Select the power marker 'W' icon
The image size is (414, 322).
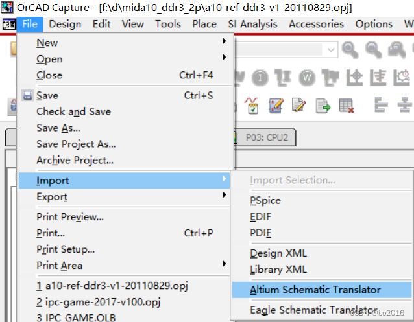[x=307, y=78]
